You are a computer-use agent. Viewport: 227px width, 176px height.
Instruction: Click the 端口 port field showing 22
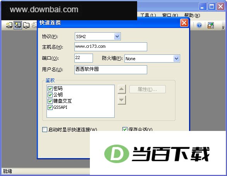[84, 58]
